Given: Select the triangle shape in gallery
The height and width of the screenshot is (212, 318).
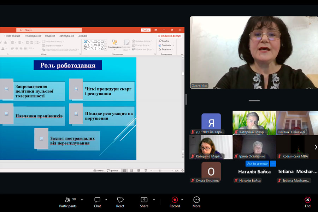Looking at the screenshot, I should (x=85, y=45).
